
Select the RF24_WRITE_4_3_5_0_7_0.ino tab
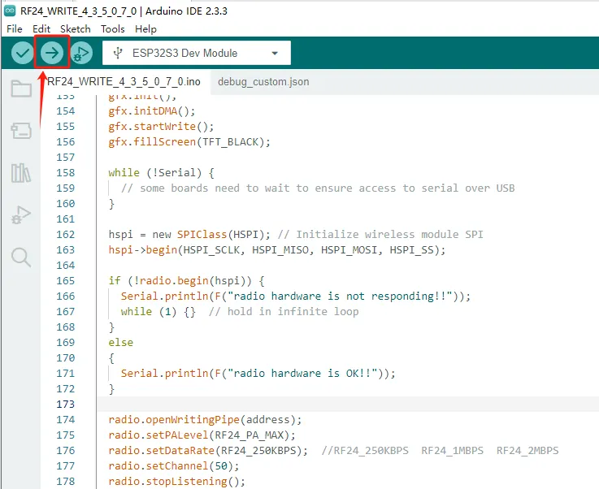(124, 82)
